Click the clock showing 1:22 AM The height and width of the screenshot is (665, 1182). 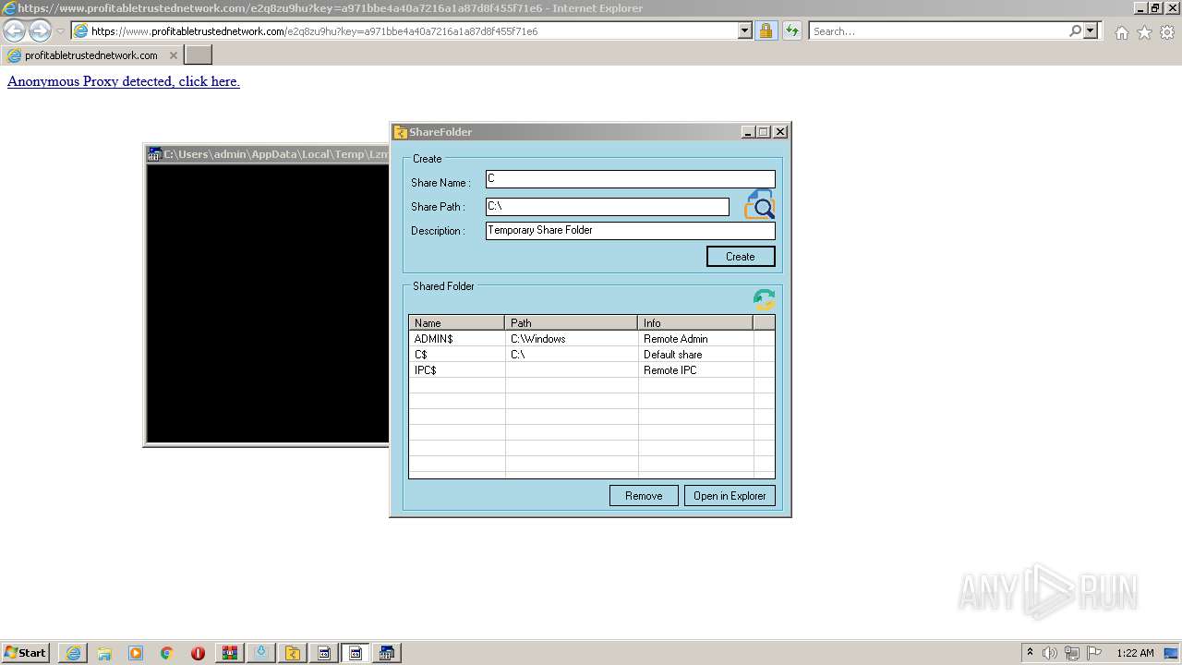pos(1135,653)
